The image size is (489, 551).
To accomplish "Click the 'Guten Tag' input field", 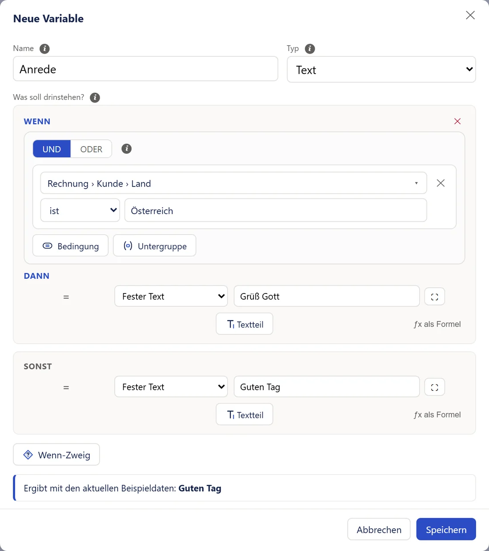I will [327, 387].
